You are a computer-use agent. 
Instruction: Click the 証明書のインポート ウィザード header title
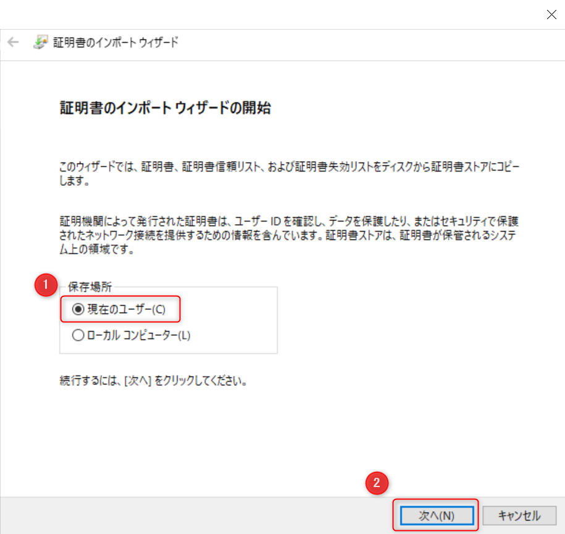(116, 43)
